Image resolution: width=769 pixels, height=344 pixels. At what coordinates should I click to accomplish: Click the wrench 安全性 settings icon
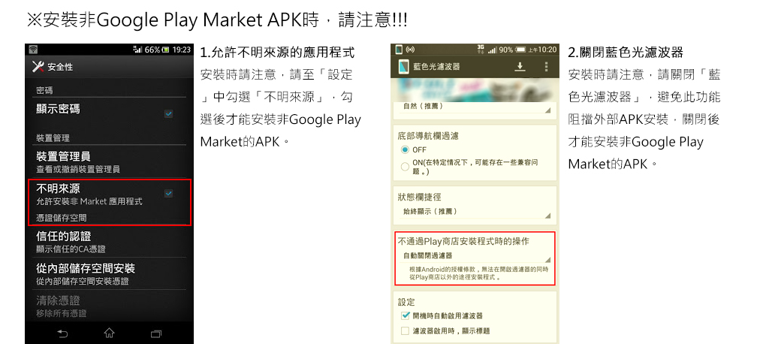[x=38, y=66]
